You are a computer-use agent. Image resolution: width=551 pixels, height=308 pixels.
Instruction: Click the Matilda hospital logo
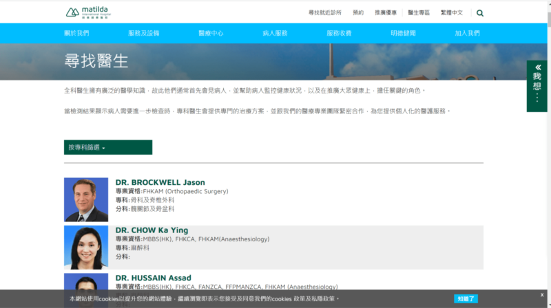pyautogui.click(x=89, y=12)
